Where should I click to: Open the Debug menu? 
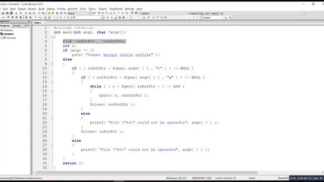pyautogui.click(x=51, y=9)
